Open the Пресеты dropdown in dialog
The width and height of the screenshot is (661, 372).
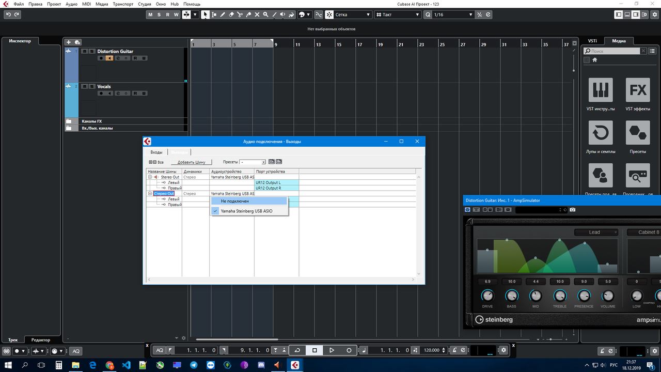point(253,162)
